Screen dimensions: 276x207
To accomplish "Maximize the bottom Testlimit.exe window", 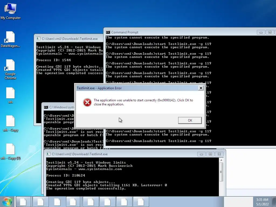I will [x=210, y=154].
